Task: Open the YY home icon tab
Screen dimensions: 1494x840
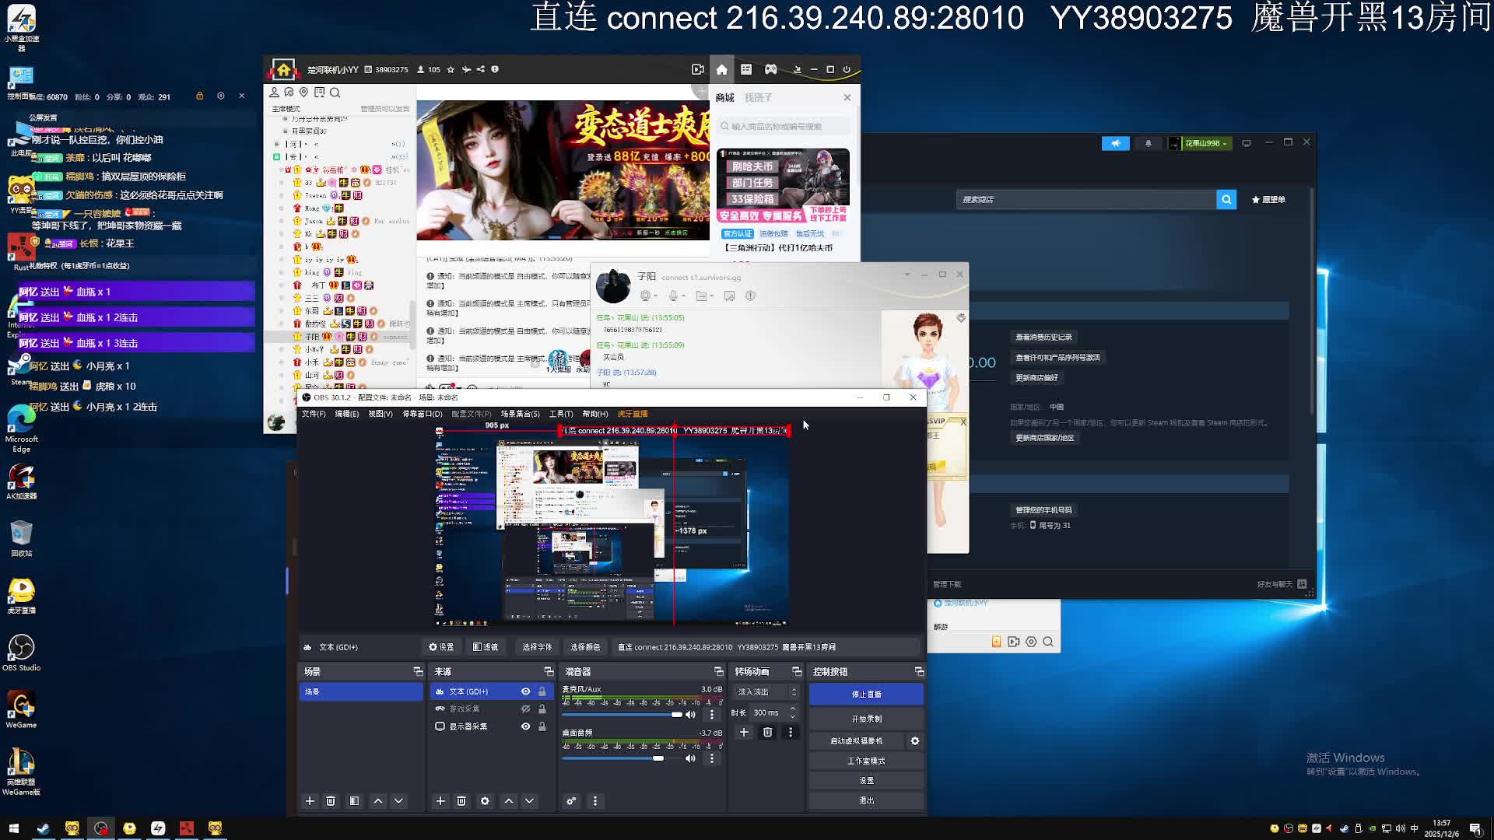Action: [x=722, y=70]
